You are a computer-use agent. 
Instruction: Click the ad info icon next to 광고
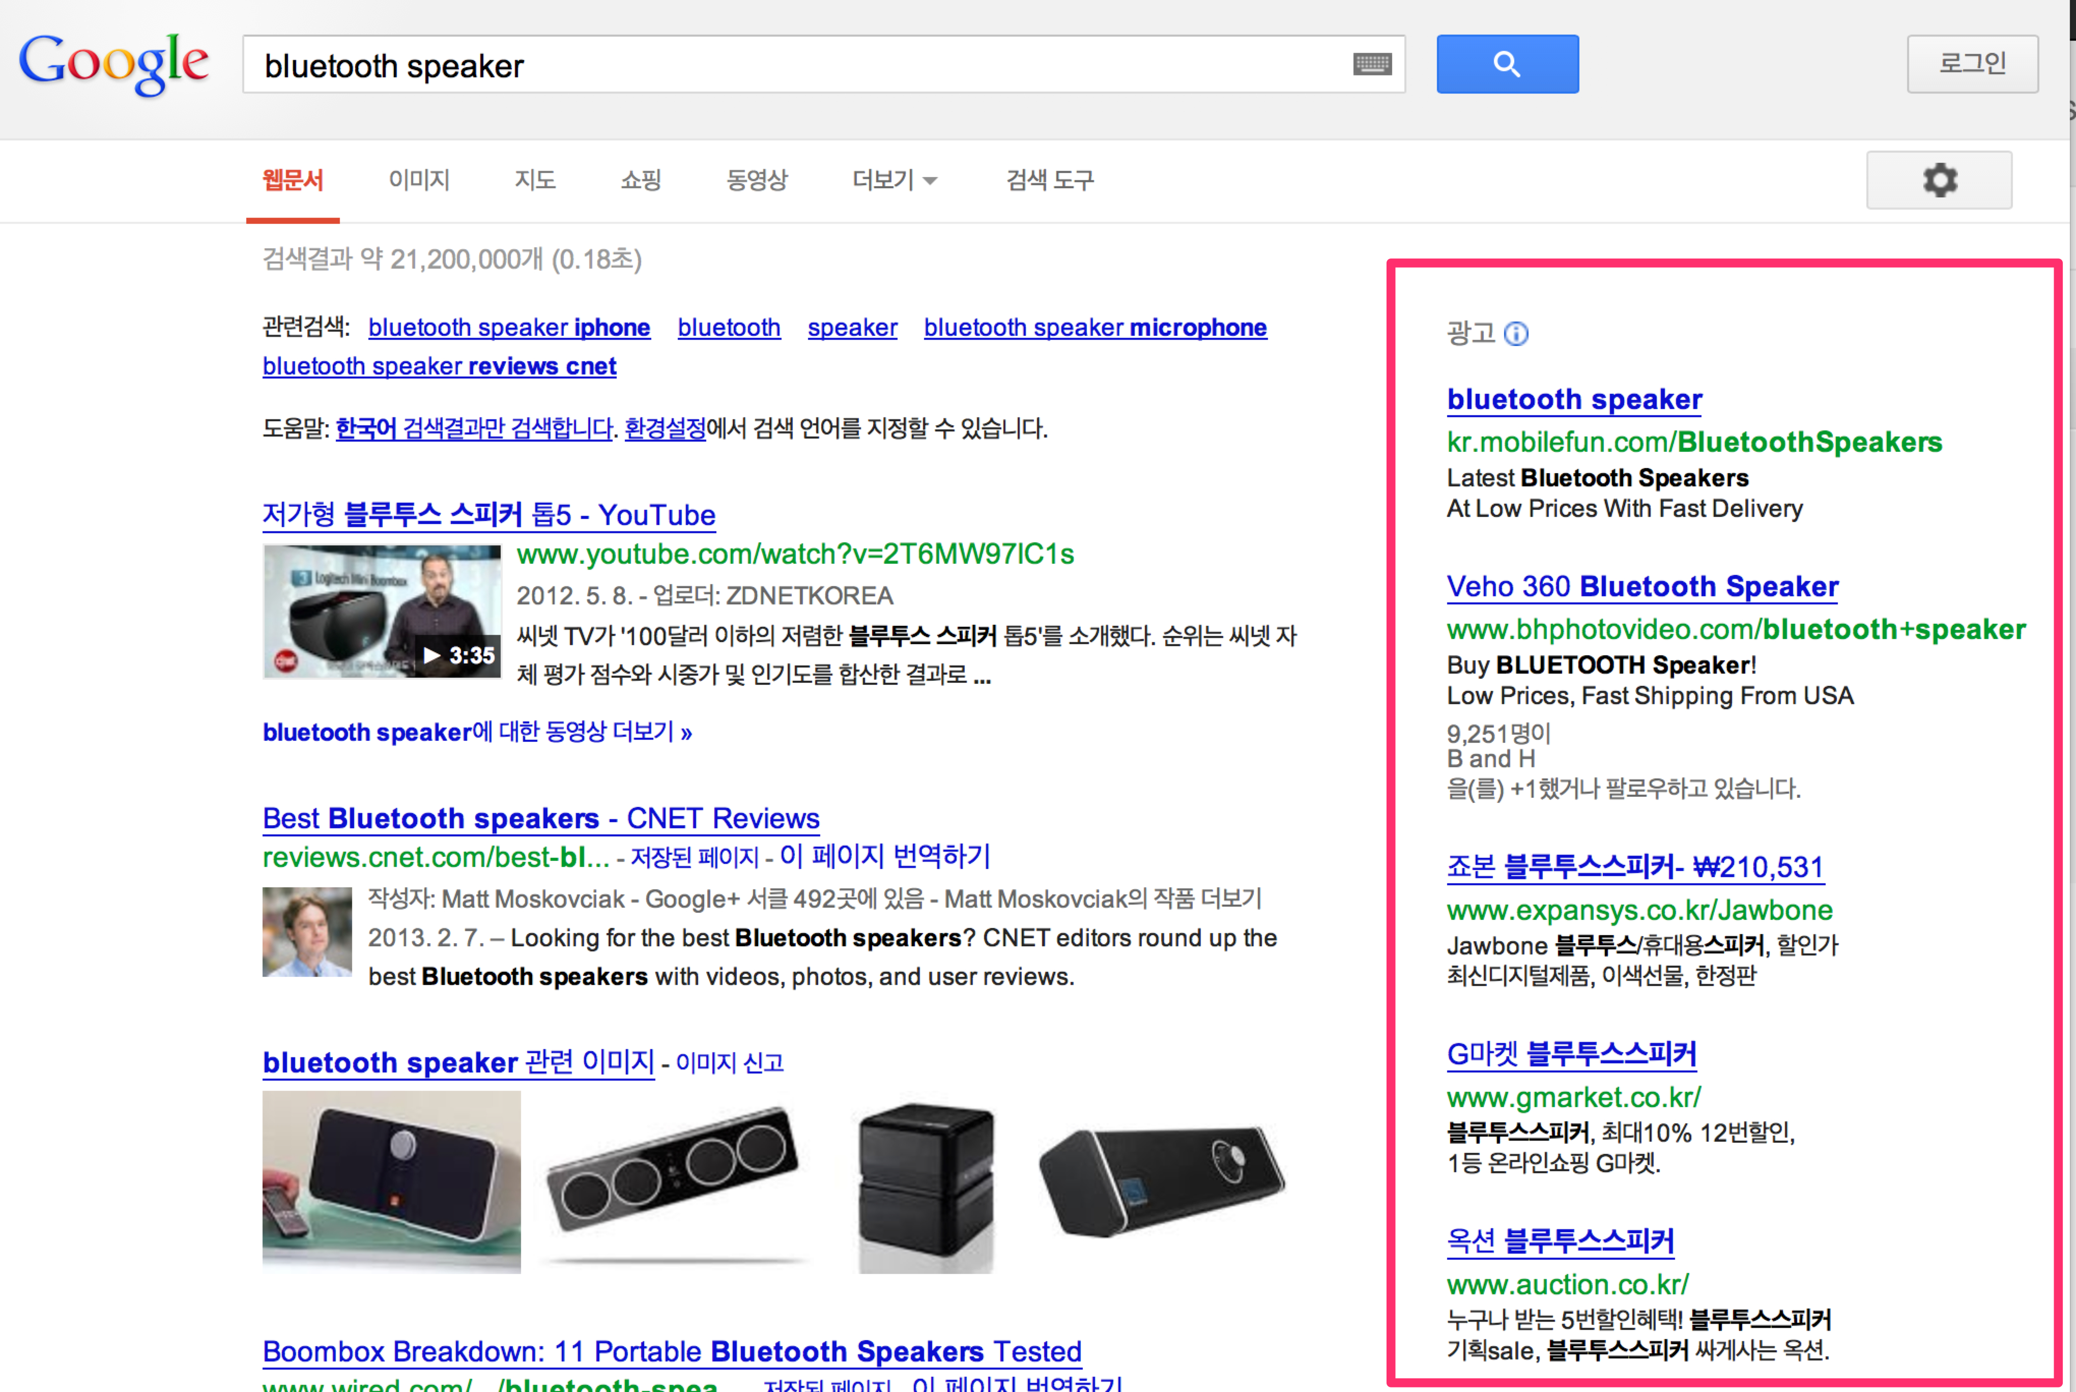(1516, 334)
